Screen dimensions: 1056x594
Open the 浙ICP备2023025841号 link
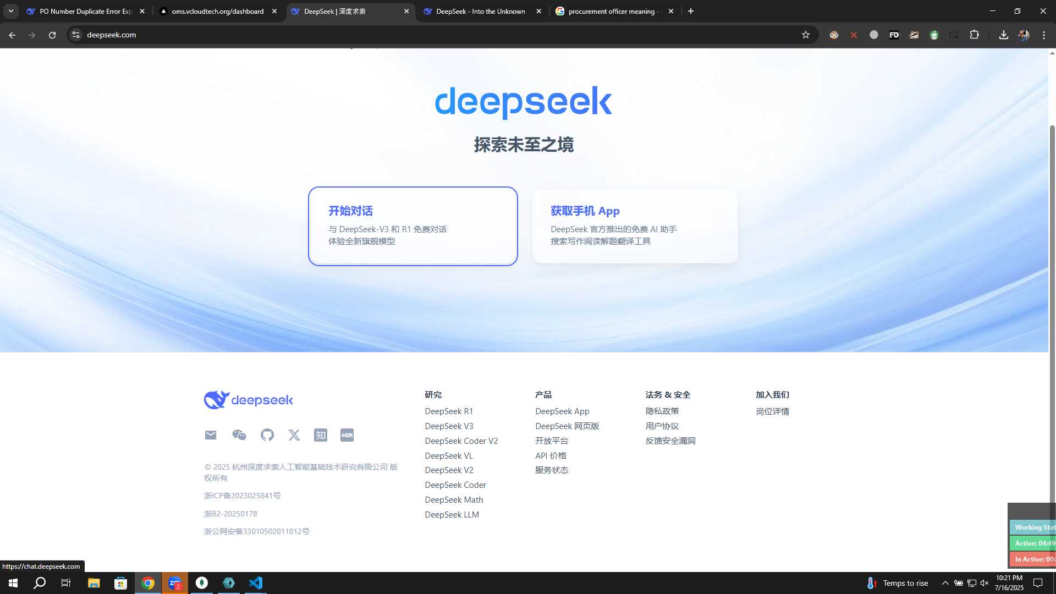tap(242, 496)
